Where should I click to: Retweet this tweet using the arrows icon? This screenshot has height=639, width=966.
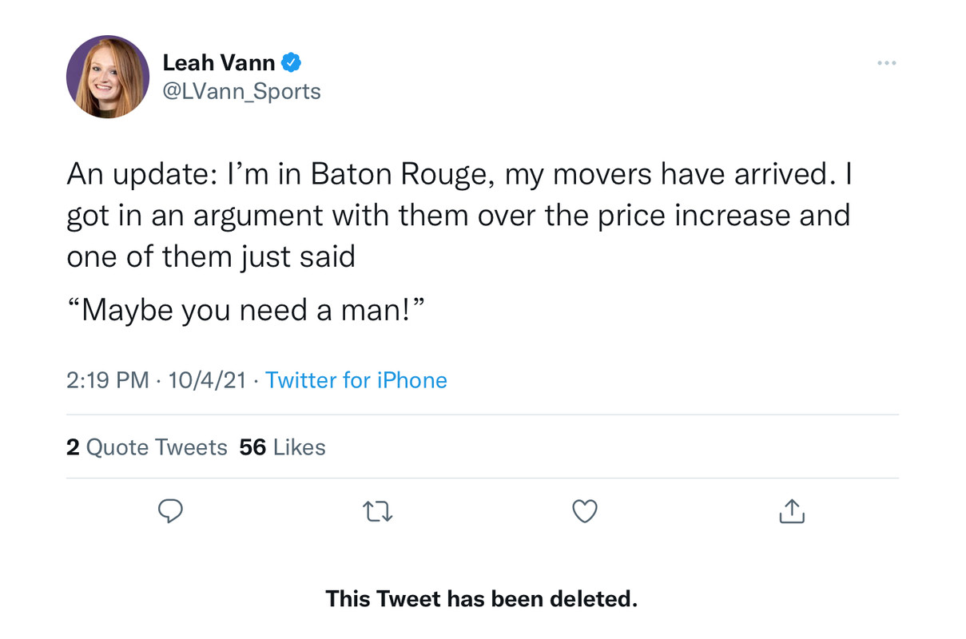(x=377, y=511)
